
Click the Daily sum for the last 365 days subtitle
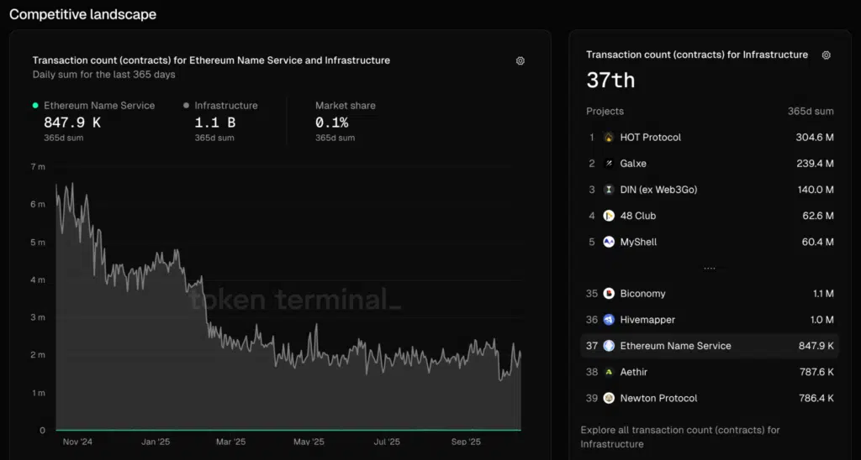click(x=103, y=75)
